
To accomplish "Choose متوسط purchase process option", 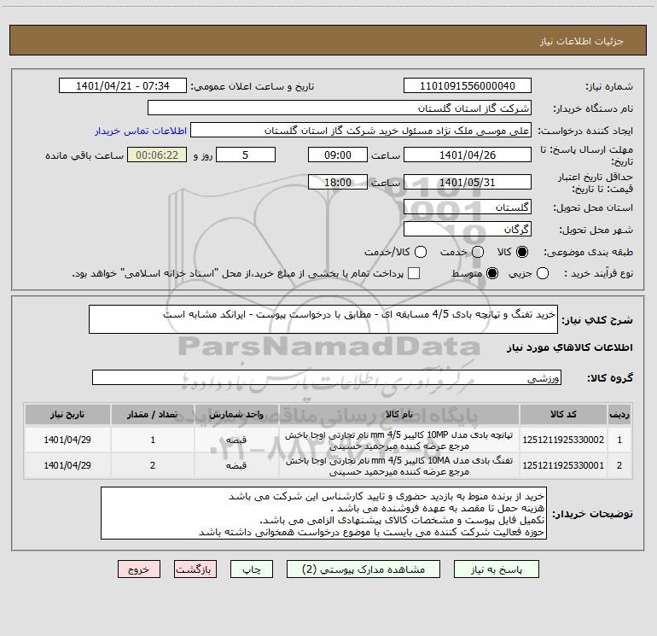I will [x=492, y=273].
